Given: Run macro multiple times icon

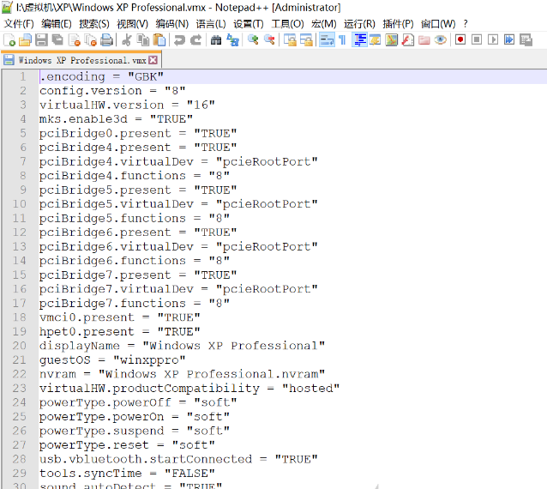Looking at the screenshot, I should tap(509, 39).
